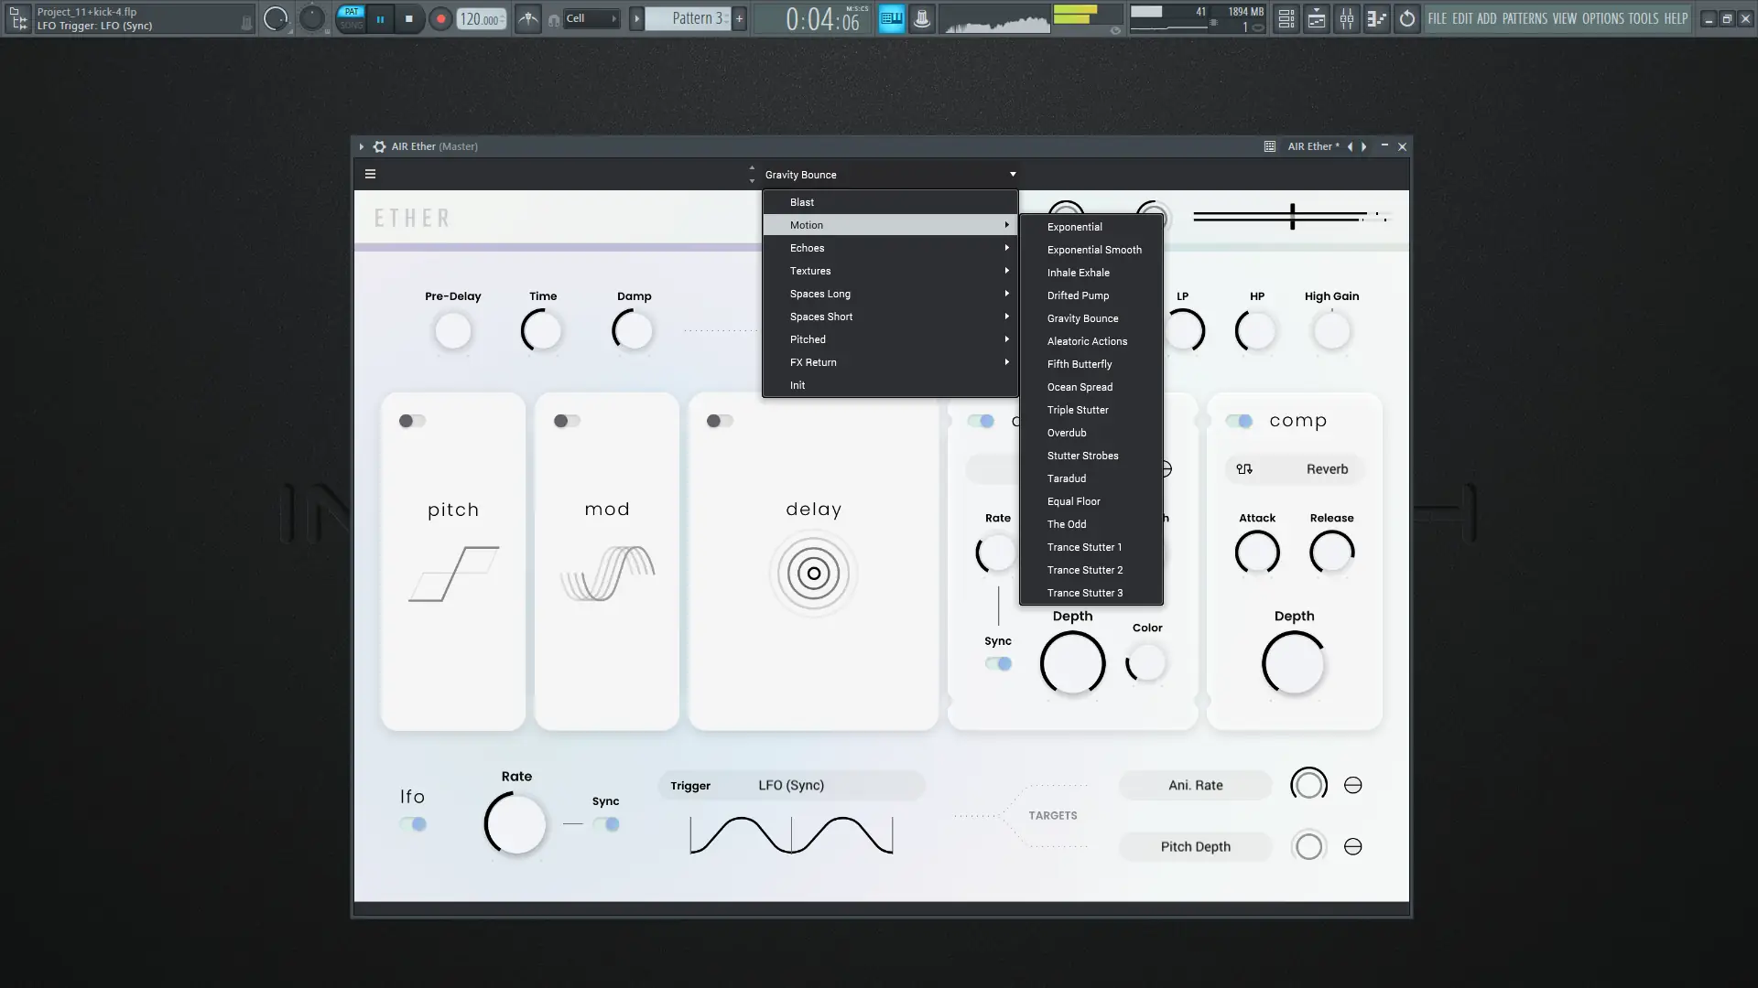
Task: Open the Ether hamburger menu
Action: [x=370, y=174]
